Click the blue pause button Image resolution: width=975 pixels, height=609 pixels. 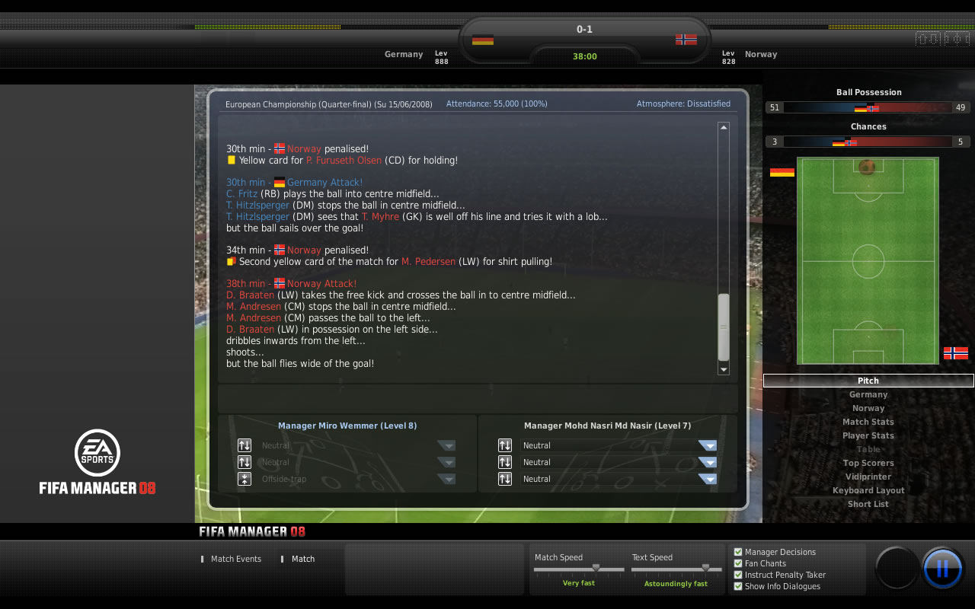[942, 568]
